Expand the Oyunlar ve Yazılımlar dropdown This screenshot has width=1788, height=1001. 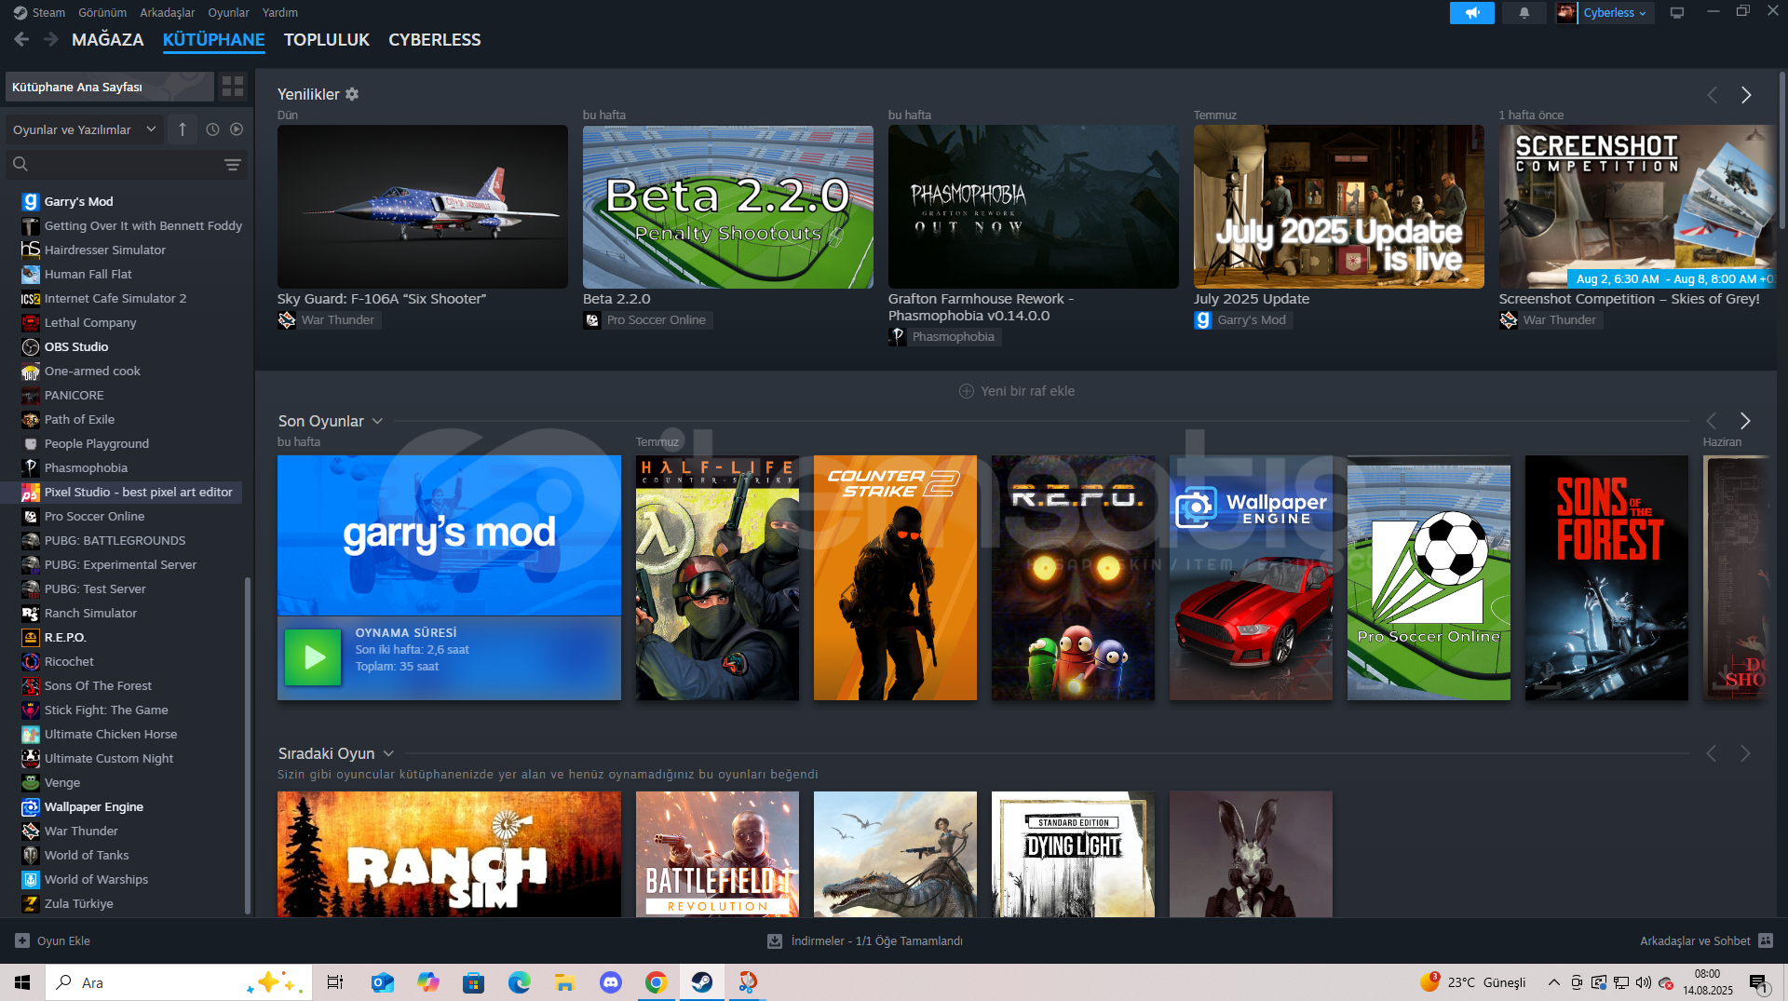tap(85, 129)
